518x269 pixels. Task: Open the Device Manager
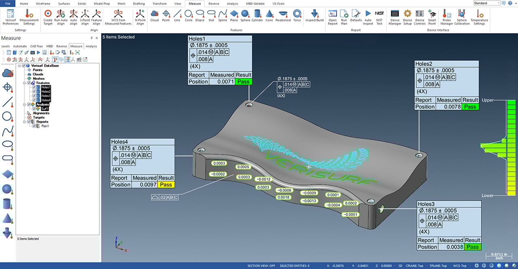click(395, 17)
